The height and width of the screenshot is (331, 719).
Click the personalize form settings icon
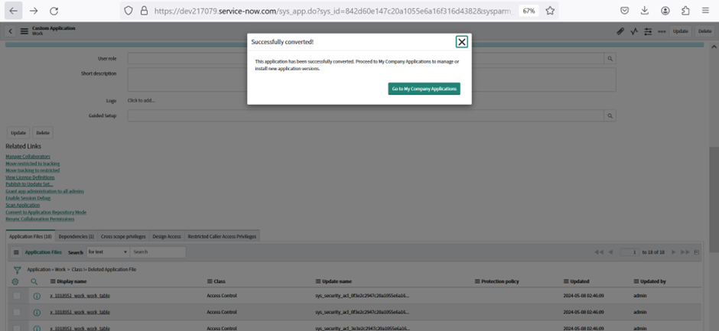tap(648, 31)
